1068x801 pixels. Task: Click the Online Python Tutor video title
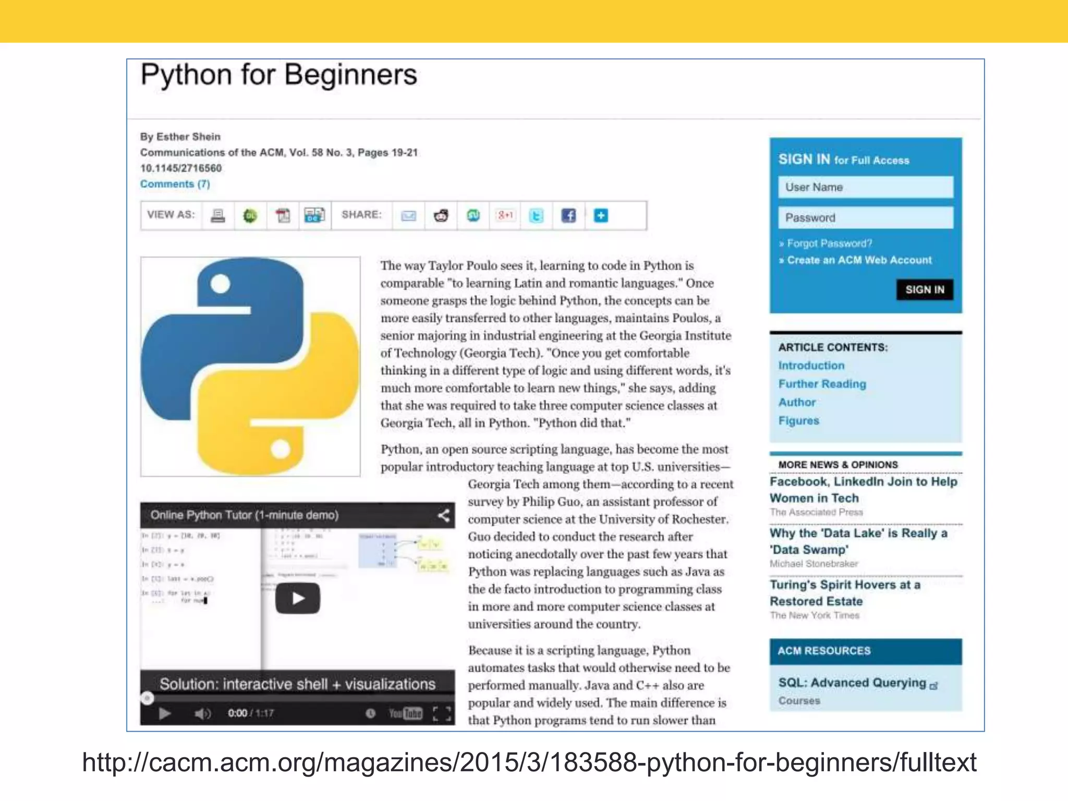(245, 515)
